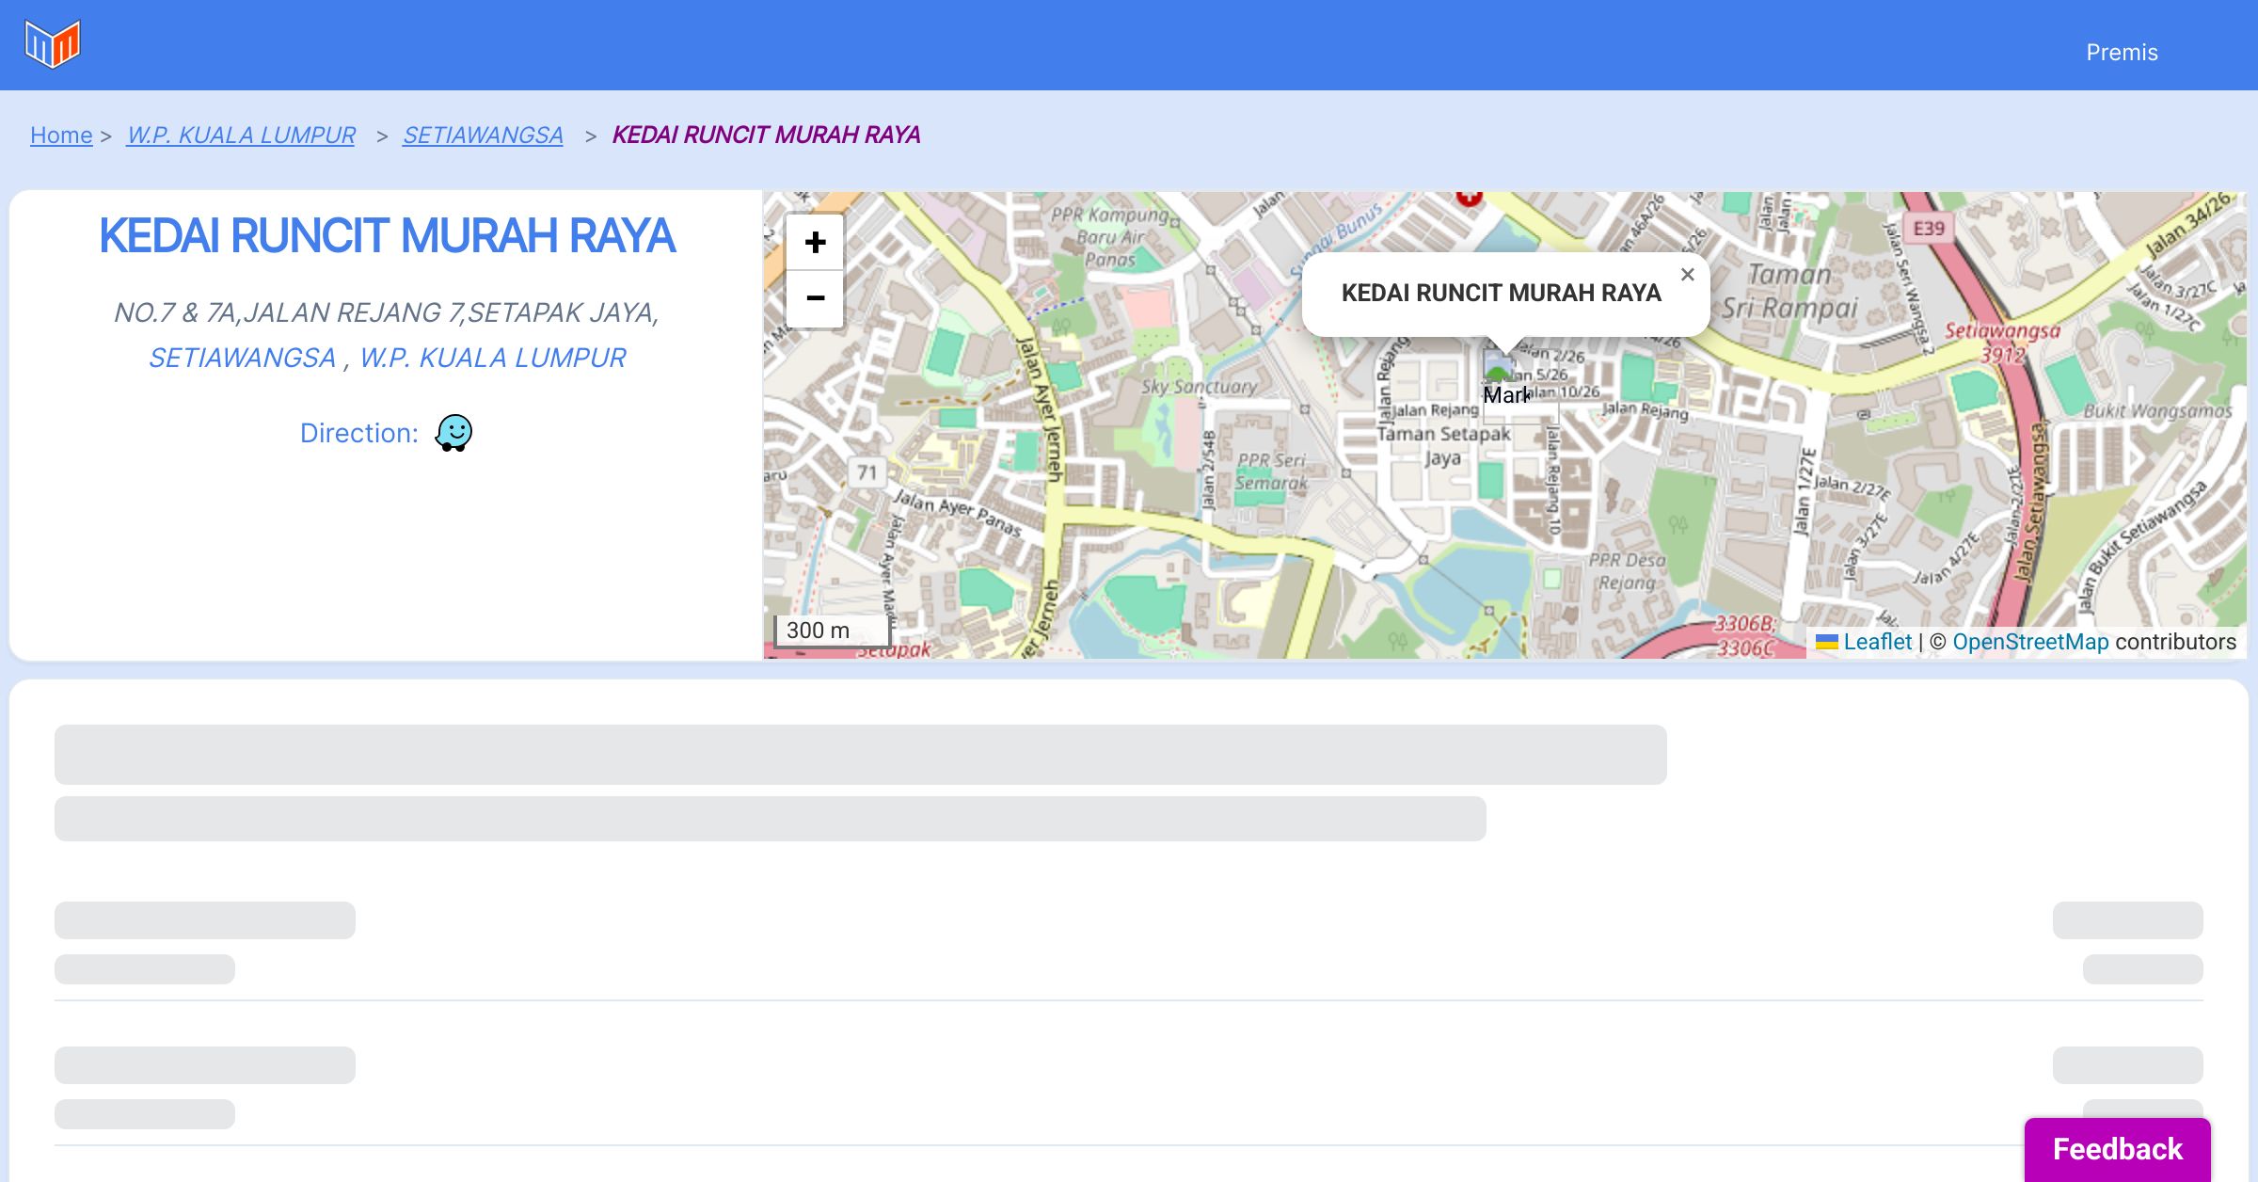Click the site logo icon
This screenshot has width=2258, height=1182.
pos(53,44)
